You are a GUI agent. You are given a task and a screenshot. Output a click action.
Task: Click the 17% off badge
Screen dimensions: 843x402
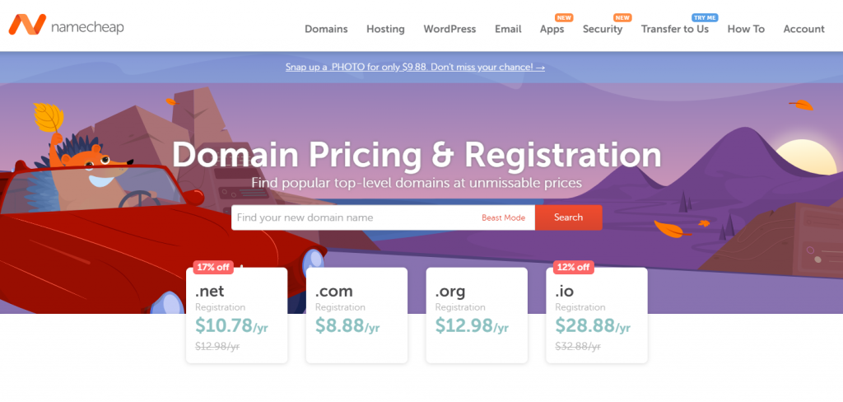[213, 267]
